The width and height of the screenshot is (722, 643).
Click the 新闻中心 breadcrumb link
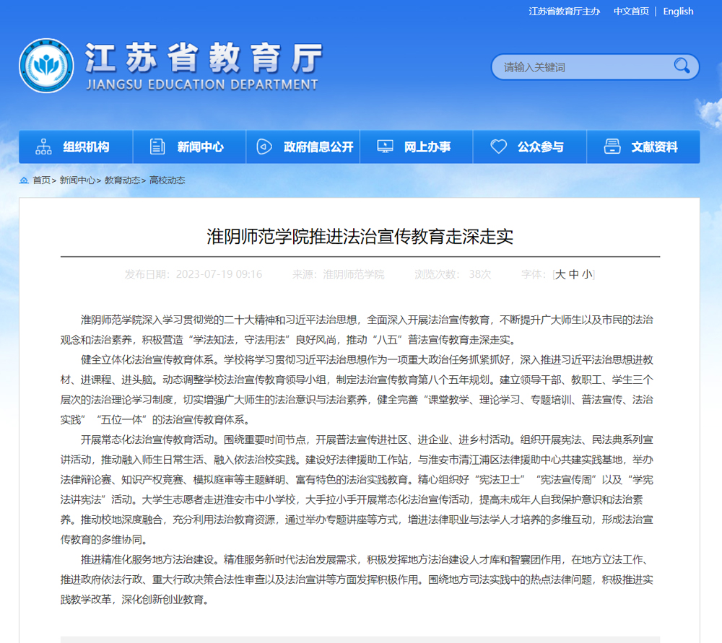click(77, 180)
